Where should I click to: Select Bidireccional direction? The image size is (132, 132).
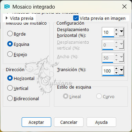pos(10,98)
